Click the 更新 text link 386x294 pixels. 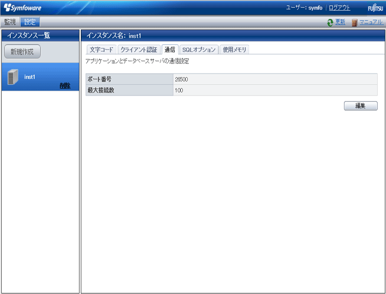(x=341, y=22)
